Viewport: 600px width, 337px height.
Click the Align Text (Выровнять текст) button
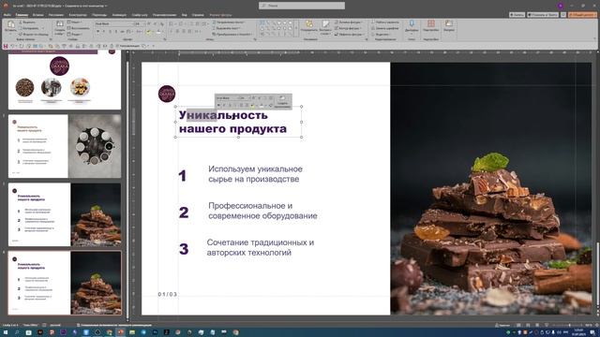227,28
